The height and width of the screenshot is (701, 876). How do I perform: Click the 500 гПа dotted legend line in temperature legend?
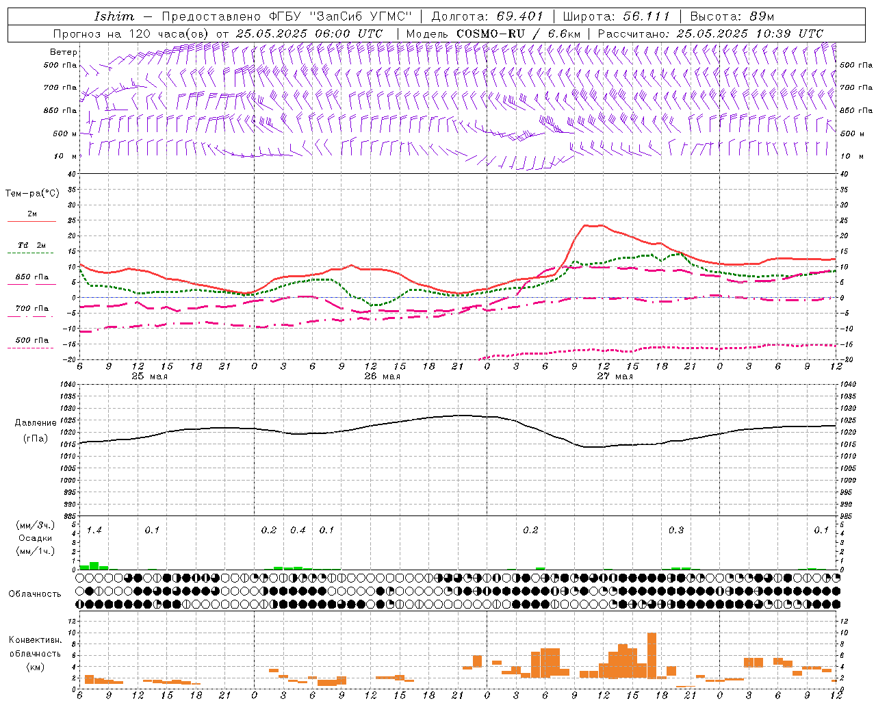click(30, 348)
